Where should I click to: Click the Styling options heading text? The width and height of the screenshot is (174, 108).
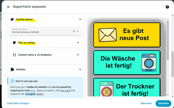tap(24, 20)
